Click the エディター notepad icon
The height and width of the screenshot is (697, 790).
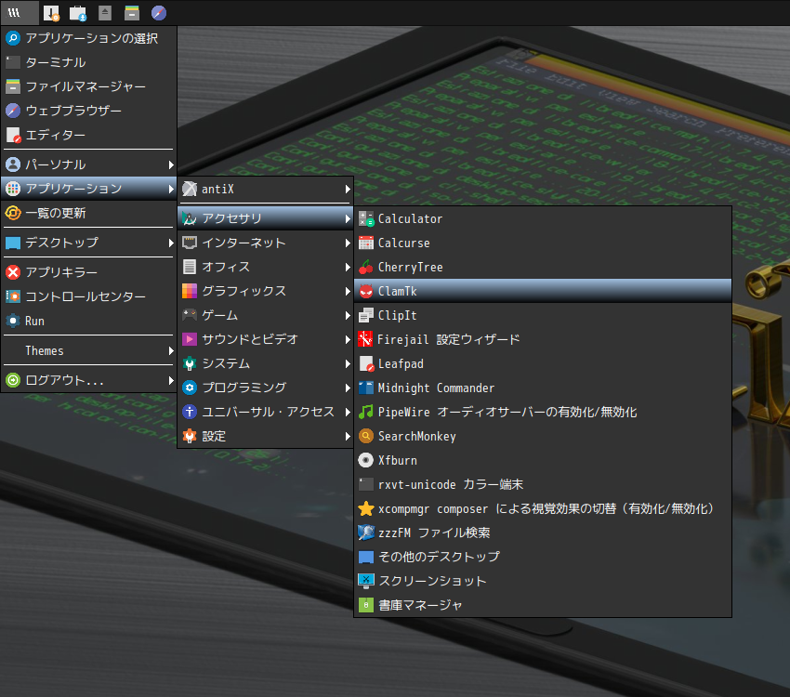[13, 135]
